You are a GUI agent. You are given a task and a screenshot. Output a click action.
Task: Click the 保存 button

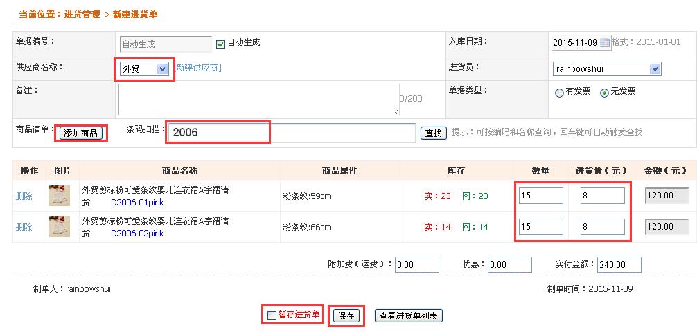click(x=346, y=316)
